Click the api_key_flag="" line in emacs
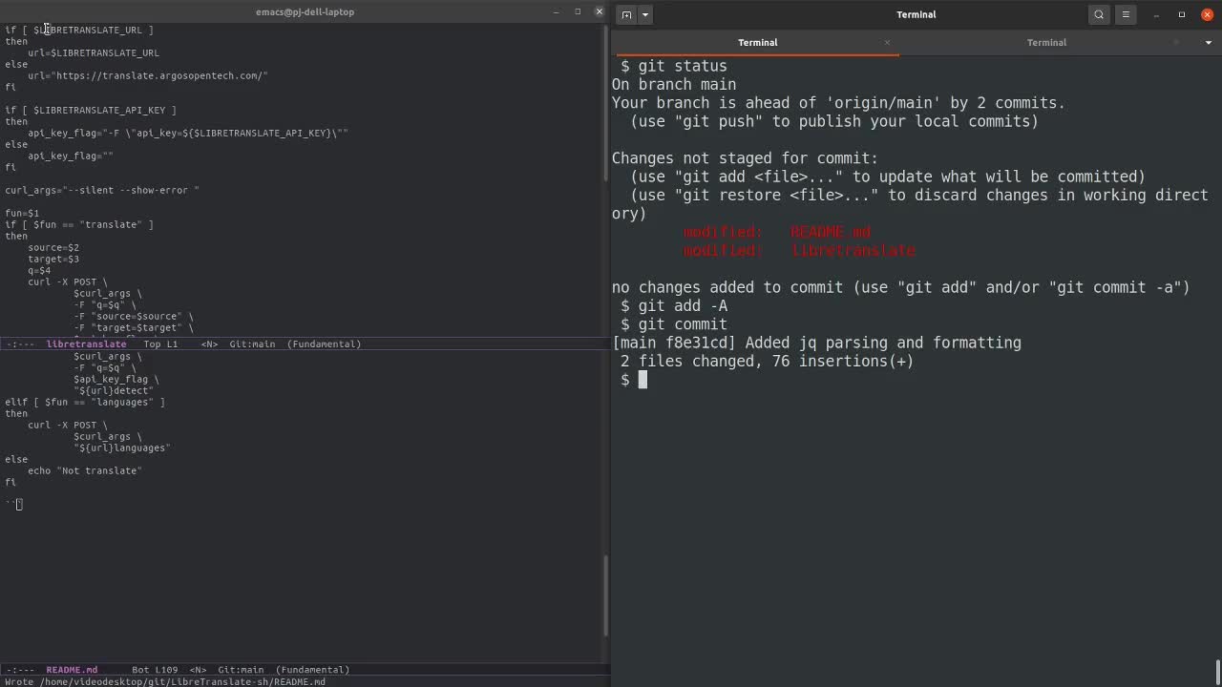Image resolution: width=1222 pixels, height=687 pixels. coord(70,156)
